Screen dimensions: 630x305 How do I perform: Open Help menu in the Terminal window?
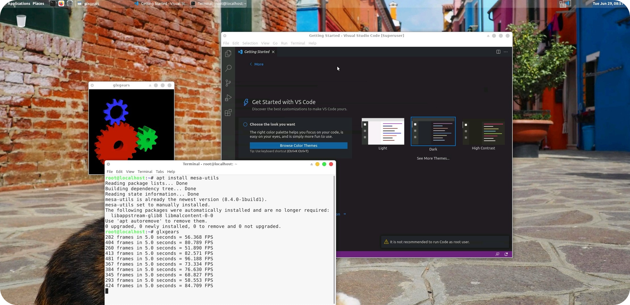(x=171, y=172)
